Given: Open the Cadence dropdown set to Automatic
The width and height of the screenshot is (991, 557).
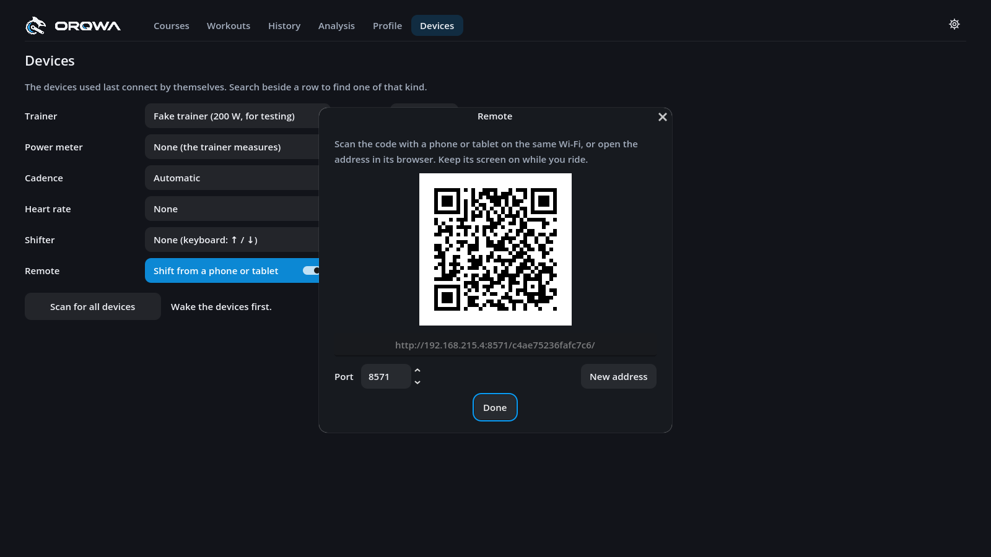Looking at the screenshot, I should pos(232,178).
